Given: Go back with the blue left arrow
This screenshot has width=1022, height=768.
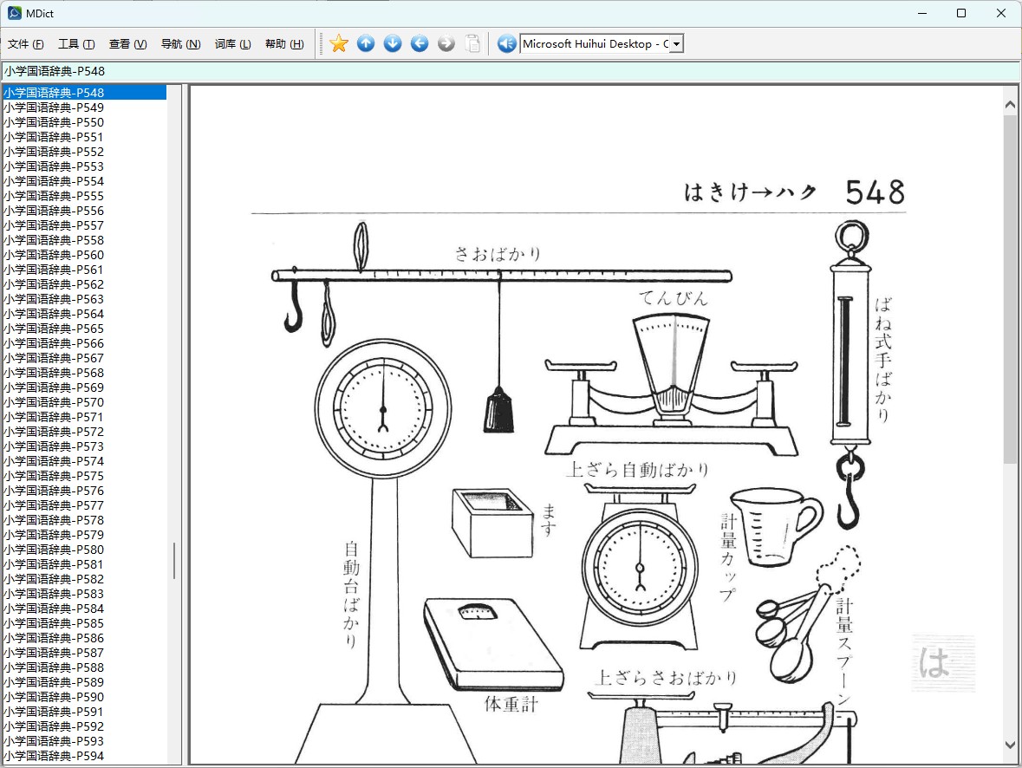Looking at the screenshot, I should 419,43.
